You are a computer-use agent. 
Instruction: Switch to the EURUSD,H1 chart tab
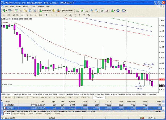point(7,97)
